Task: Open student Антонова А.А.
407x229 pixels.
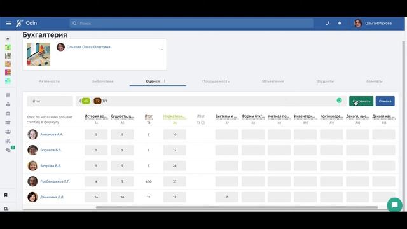Action: [x=52, y=134]
